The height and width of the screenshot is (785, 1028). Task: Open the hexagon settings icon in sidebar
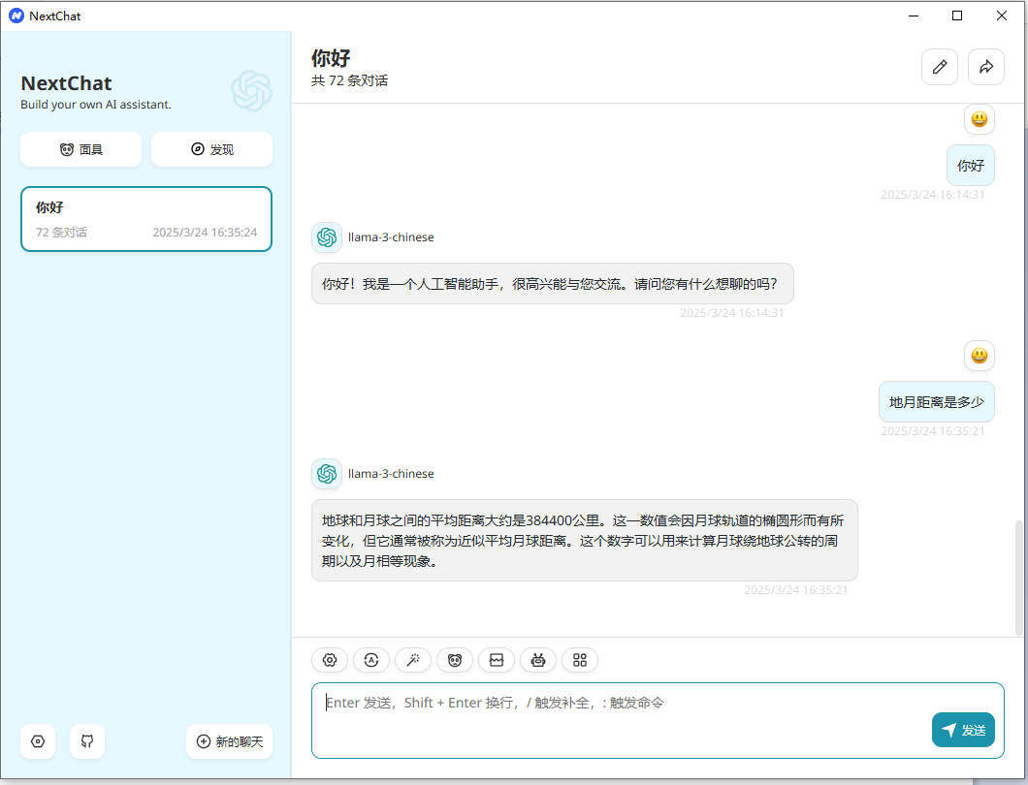(38, 741)
